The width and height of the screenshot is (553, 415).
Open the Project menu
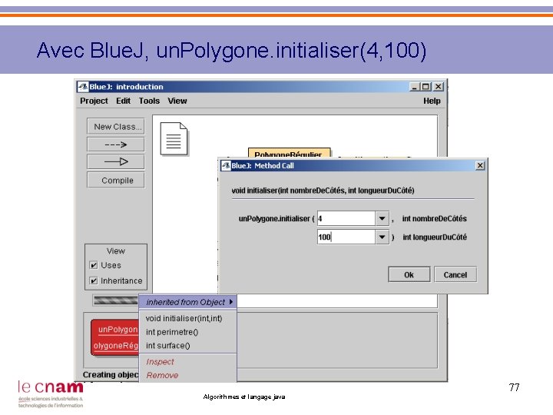[x=94, y=101]
